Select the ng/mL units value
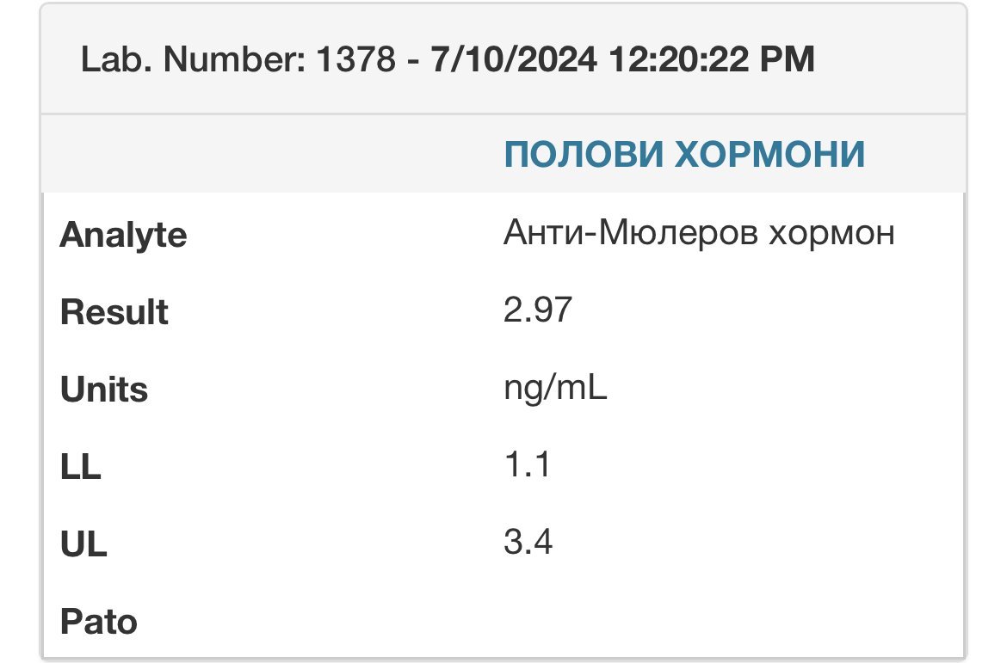This screenshot has width=1007, height=663. point(555,389)
